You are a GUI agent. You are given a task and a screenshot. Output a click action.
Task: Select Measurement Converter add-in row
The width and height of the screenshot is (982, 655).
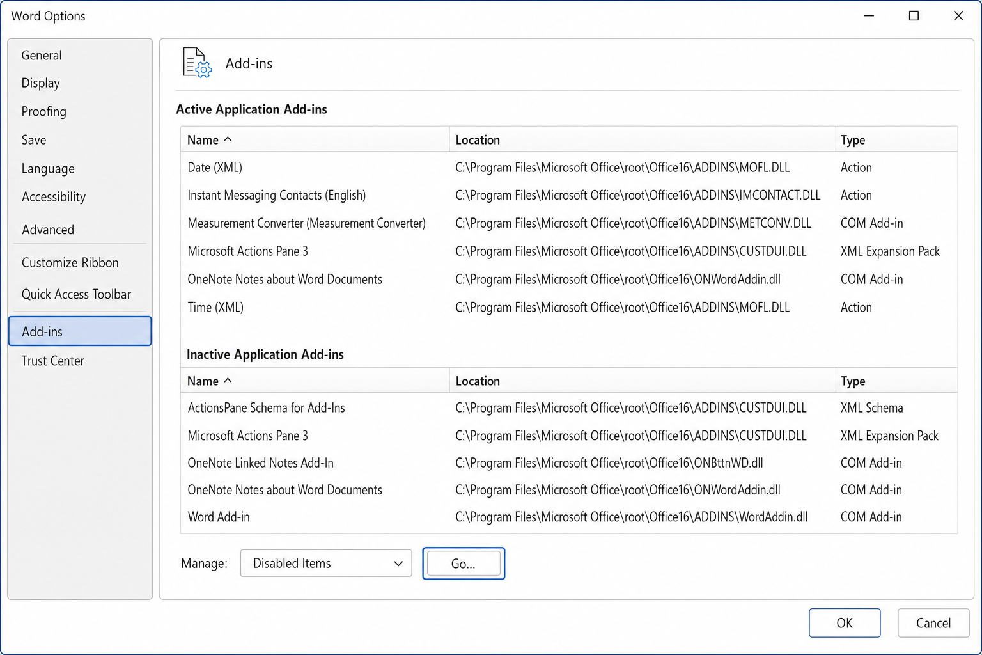(569, 223)
